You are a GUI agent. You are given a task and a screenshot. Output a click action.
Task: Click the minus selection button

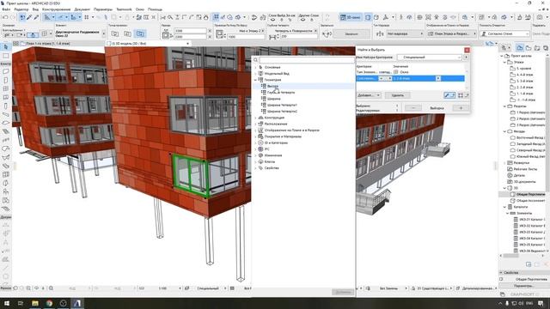pyautogui.click(x=413, y=108)
